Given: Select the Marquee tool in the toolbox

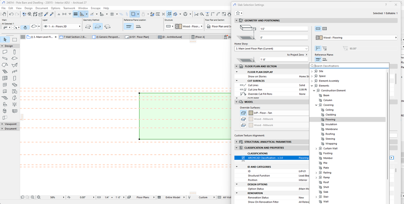Looking at the screenshot, I should (x=15, y=40).
